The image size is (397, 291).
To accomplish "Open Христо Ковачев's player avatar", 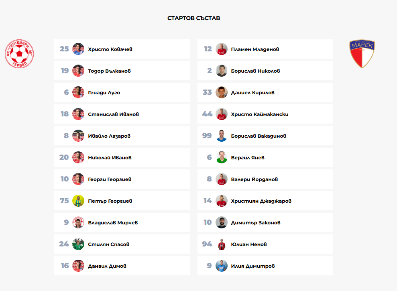I will pyautogui.click(x=78, y=49).
